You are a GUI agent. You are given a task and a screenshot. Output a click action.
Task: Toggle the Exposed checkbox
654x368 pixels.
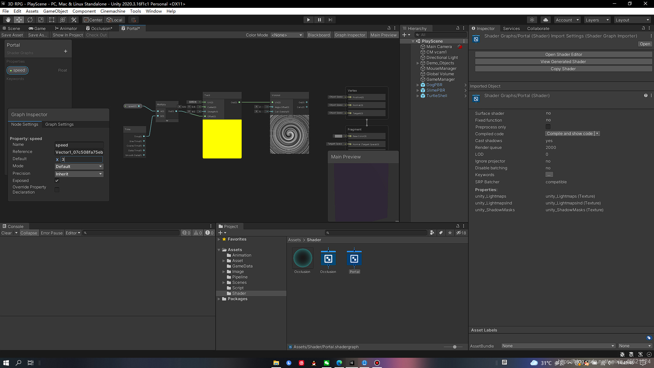point(57,181)
